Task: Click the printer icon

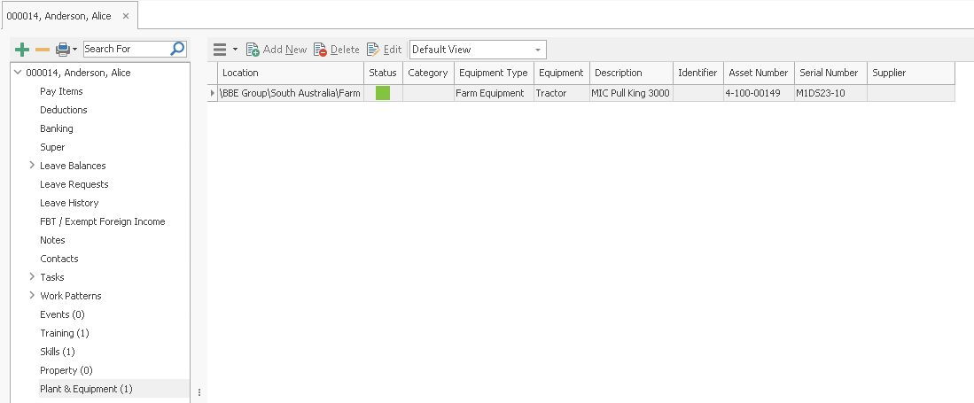Action: coord(62,50)
